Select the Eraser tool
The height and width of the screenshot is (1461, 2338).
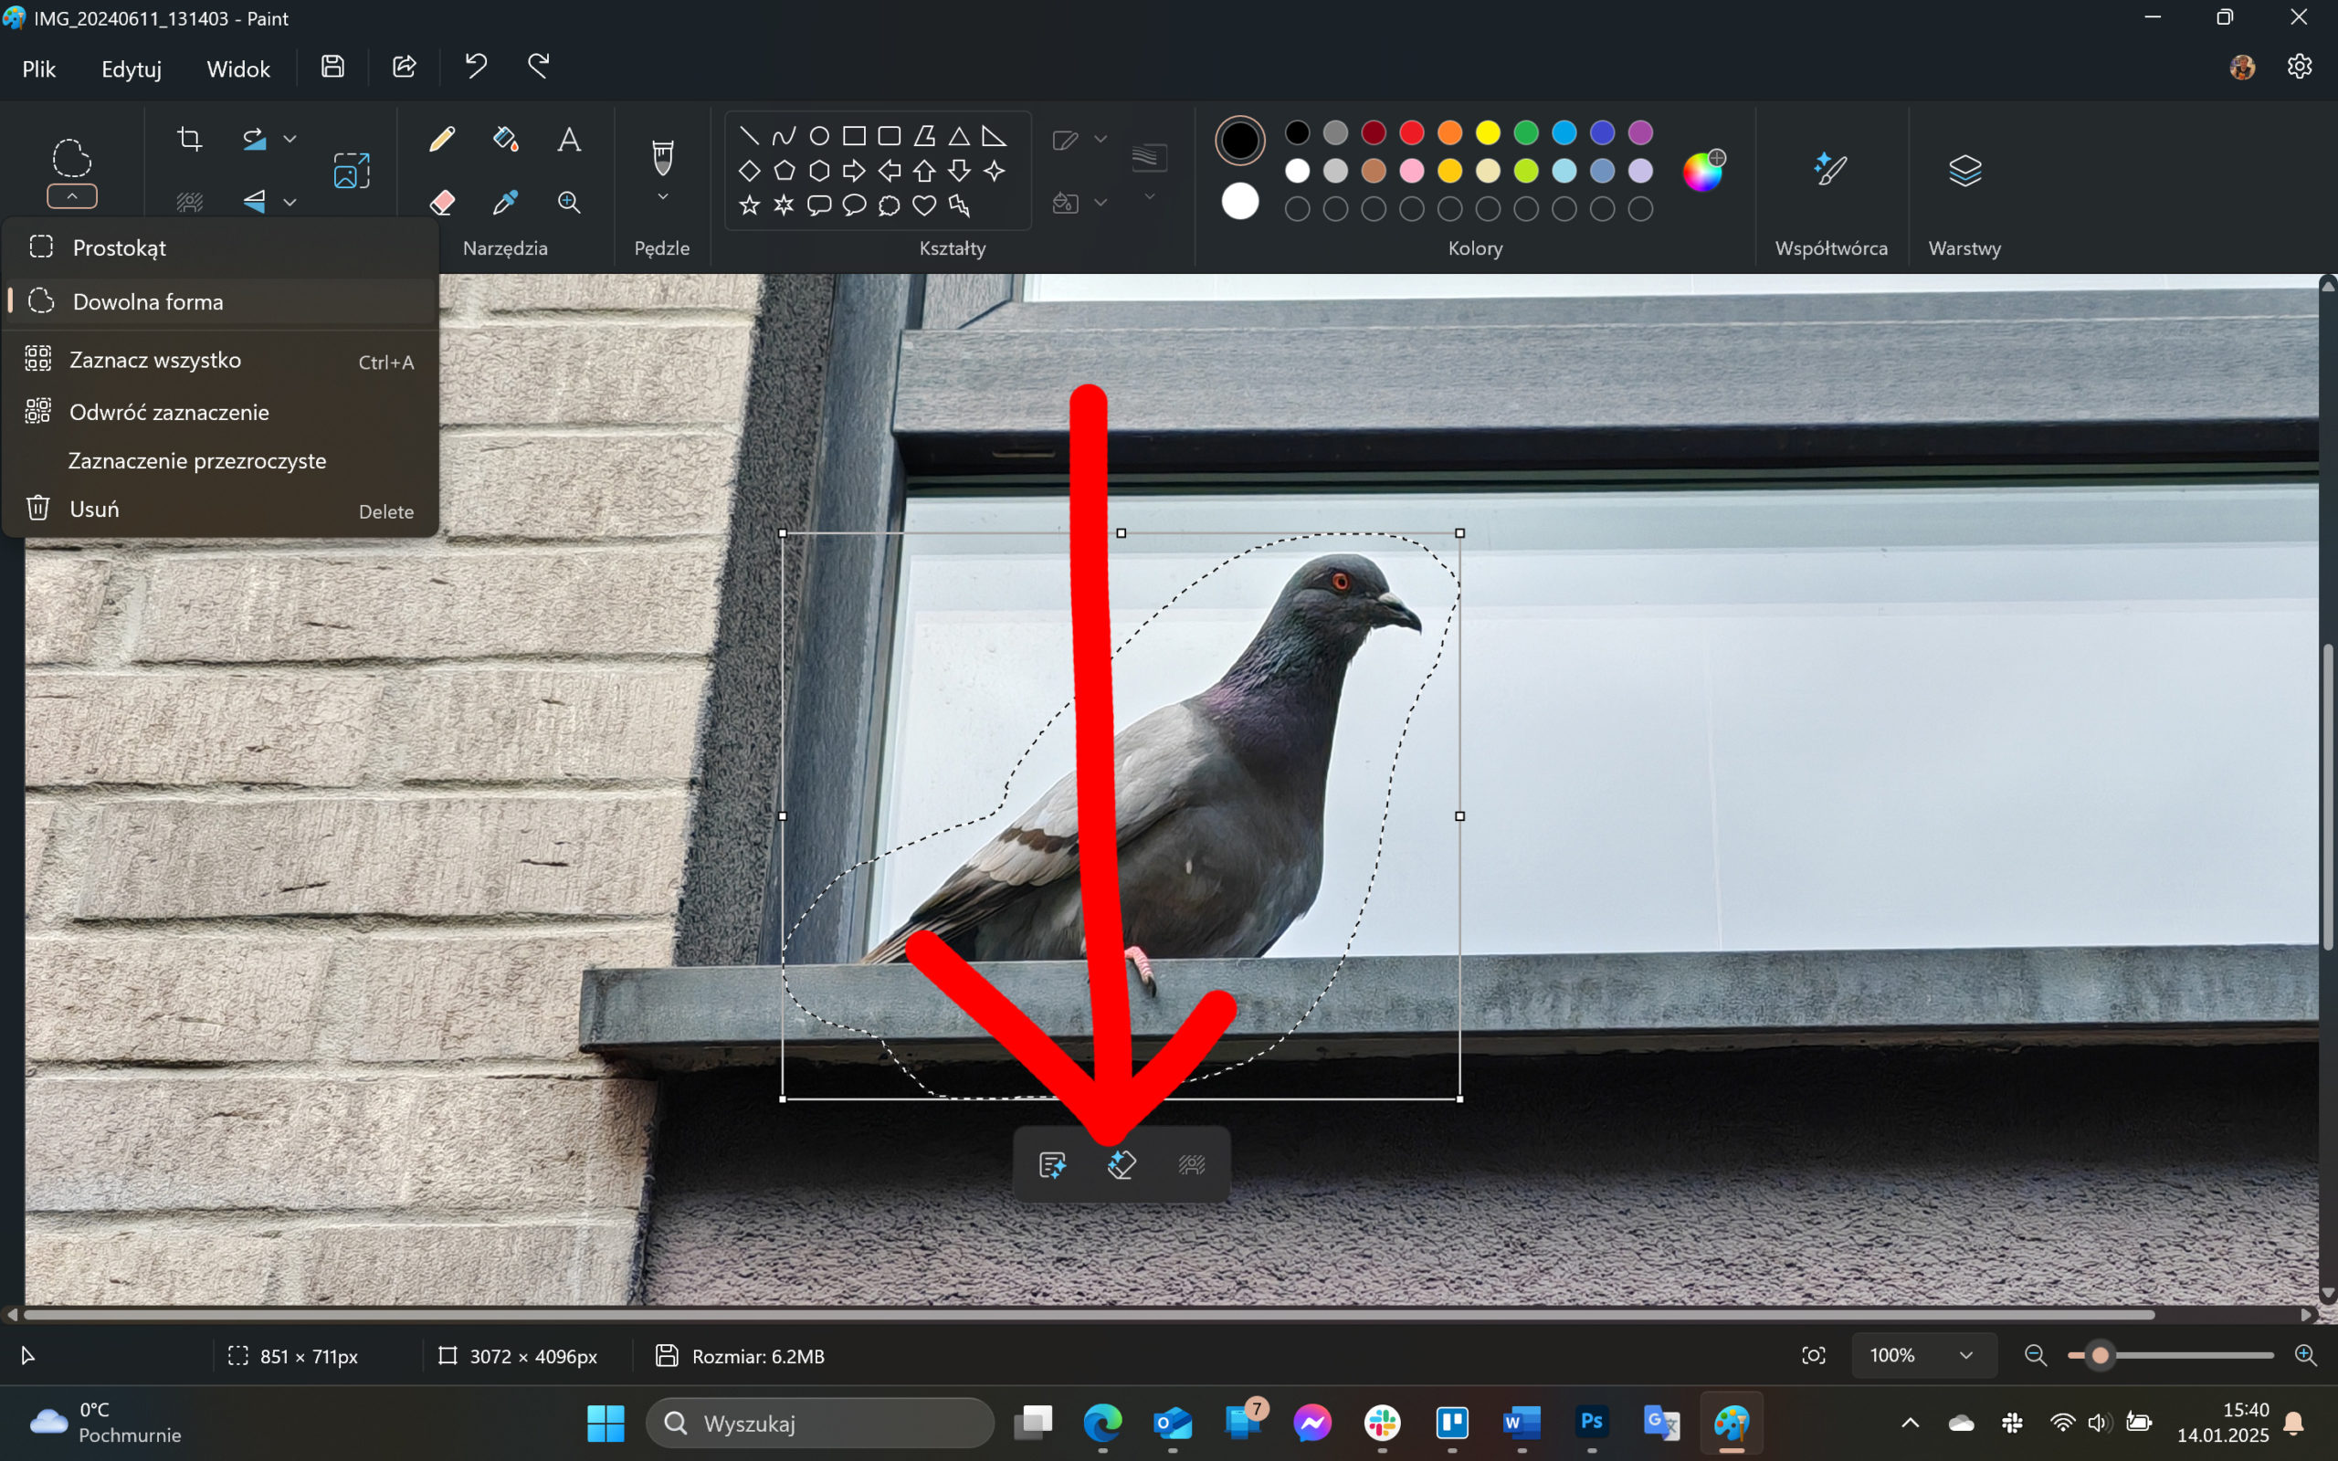[441, 202]
